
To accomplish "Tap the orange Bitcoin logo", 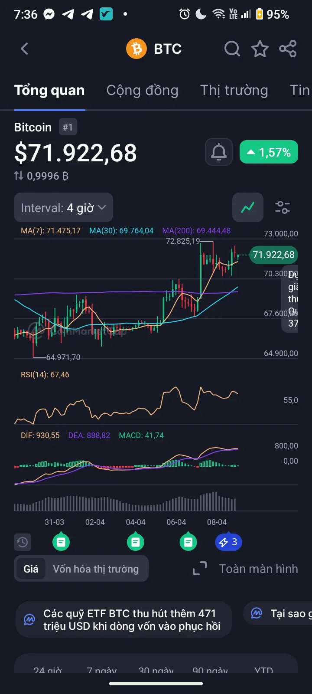I will pyautogui.click(x=136, y=49).
